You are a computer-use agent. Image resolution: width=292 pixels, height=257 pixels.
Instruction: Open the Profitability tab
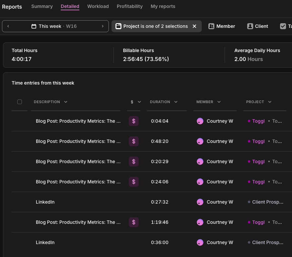(130, 6)
